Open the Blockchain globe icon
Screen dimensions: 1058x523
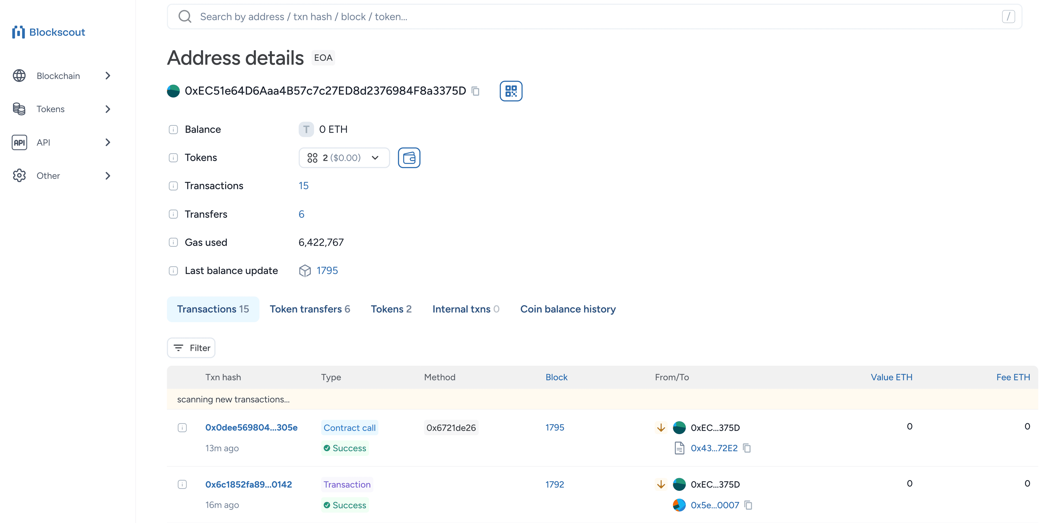click(x=19, y=75)
